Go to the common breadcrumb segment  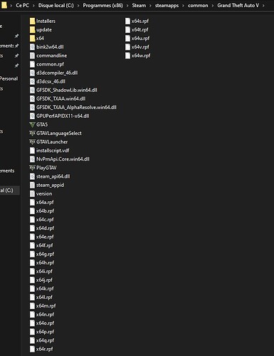[x=198, y=6]
